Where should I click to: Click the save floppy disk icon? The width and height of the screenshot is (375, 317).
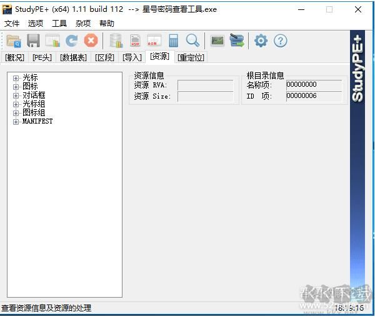(x=33, y=41)
